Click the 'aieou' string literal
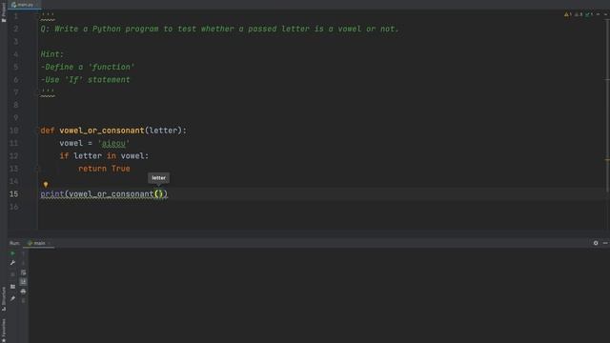This screenshot has height=343, width=610. [113, 144]
